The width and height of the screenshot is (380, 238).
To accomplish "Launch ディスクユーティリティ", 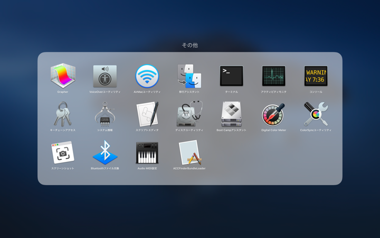I will click(189, 114).
